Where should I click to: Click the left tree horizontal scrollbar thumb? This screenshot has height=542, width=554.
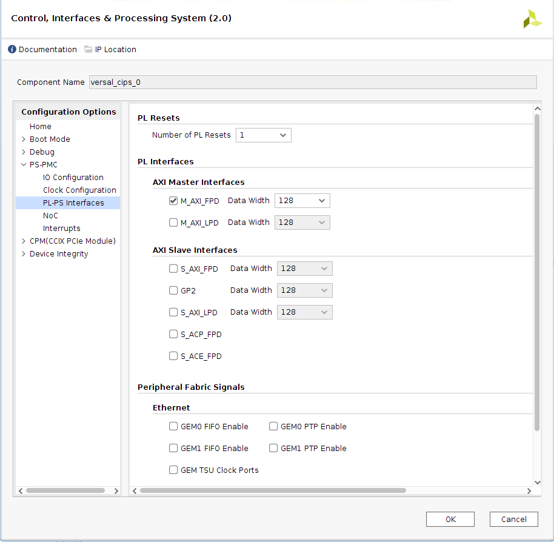click(x=65, y=490)
